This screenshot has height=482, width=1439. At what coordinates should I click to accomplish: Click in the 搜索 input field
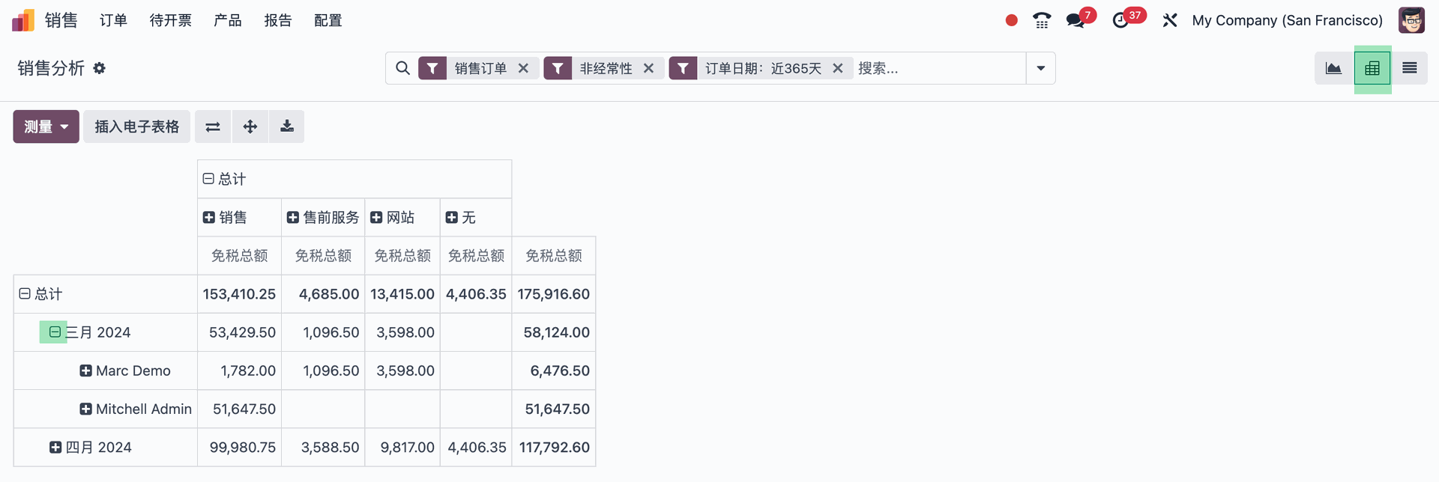[x=937, y=68]
